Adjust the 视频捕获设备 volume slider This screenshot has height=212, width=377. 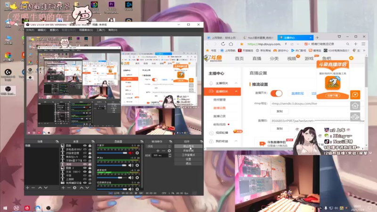coord(112,189)
